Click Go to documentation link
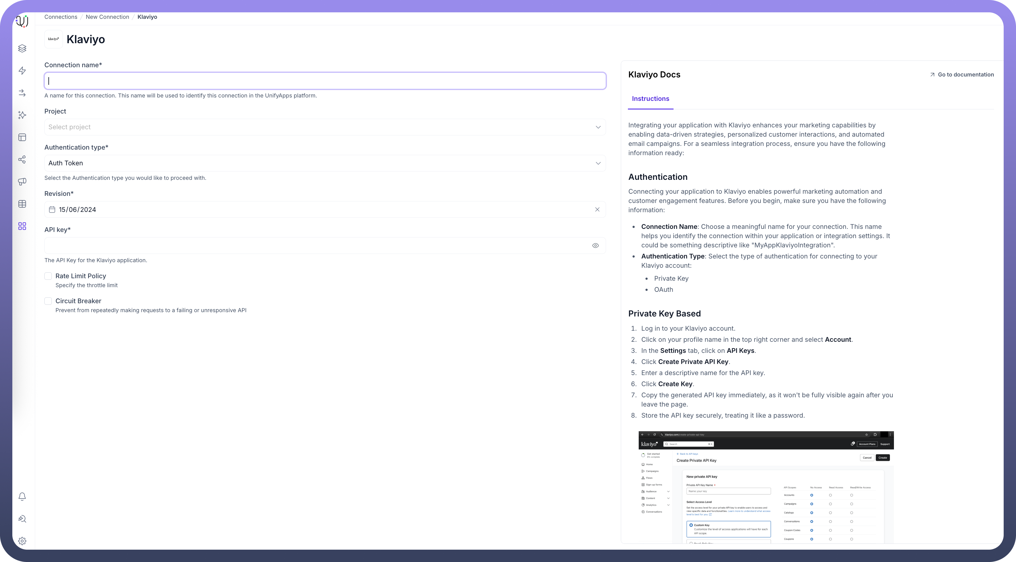 [x=961, y=75]
